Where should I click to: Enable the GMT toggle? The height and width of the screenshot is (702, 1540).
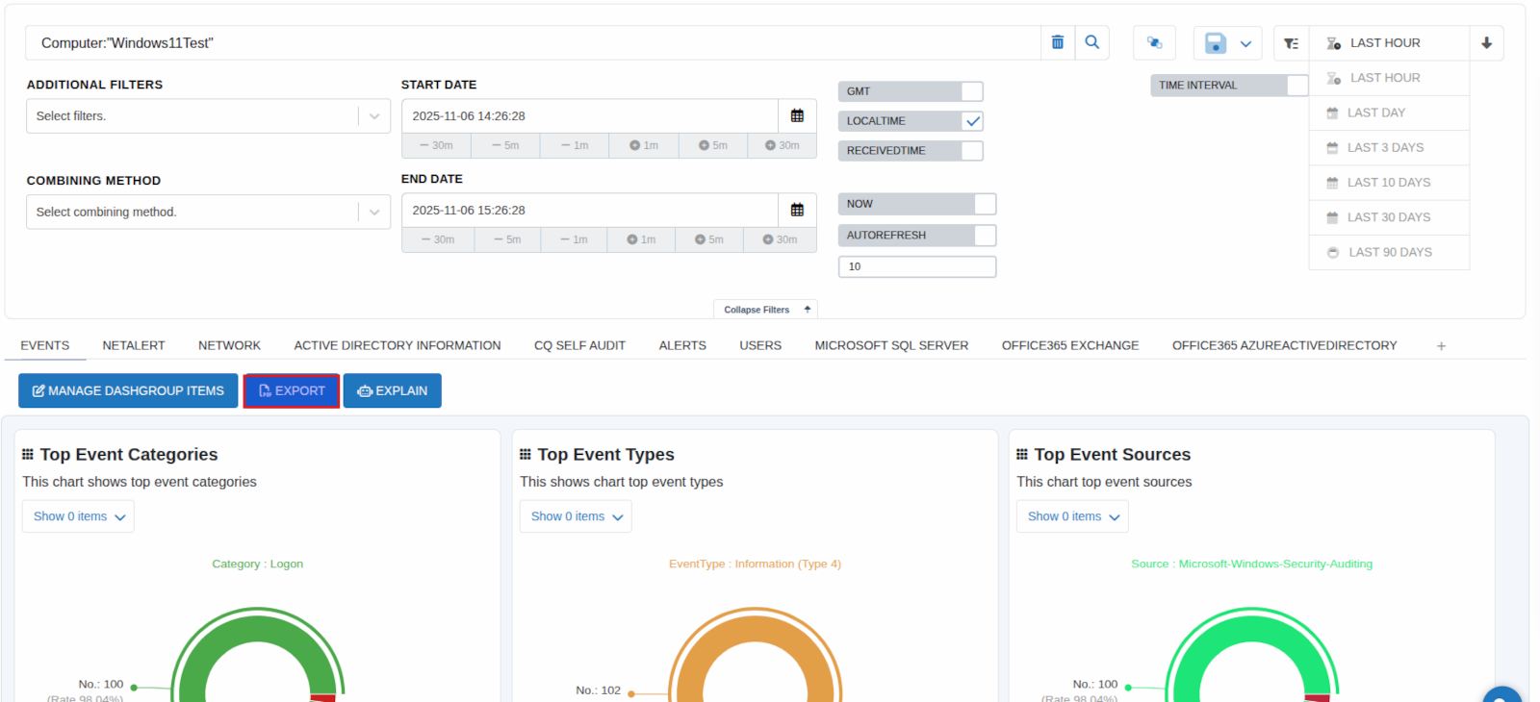[x=971, y=91]
